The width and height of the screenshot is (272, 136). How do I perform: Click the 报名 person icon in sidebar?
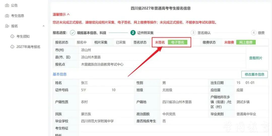7,26
